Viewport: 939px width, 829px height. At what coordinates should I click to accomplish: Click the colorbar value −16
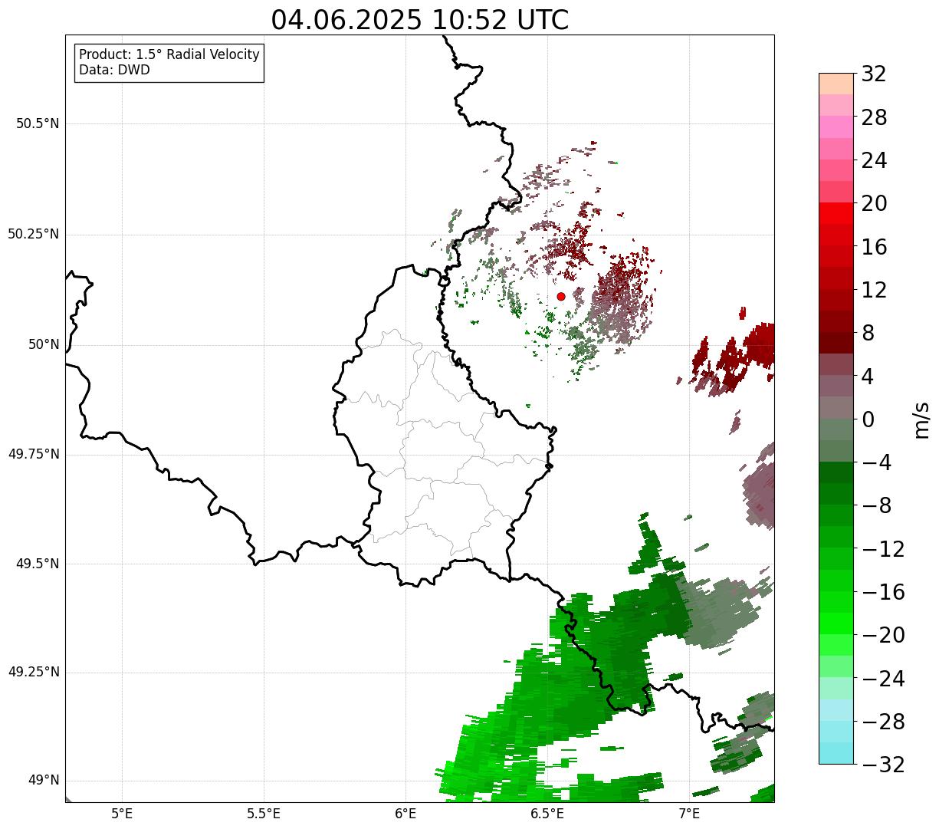tap(883, 592)
